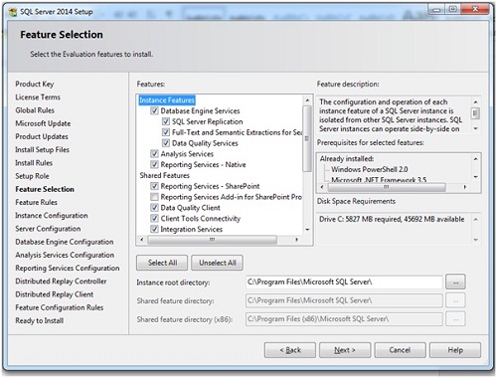497x378 pixels.
Task: Toggle Data Quality Client checkbox
Action: tap(154, 208)
